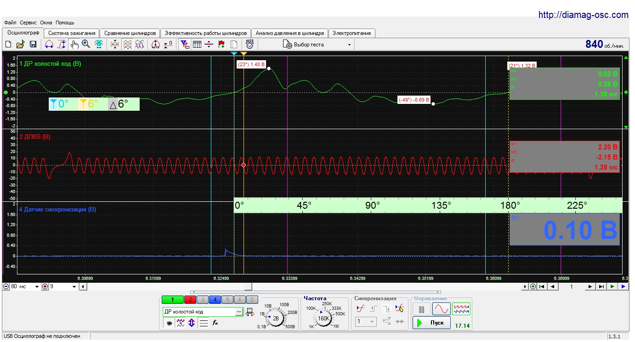
Task: Open file using the yellow folder icon
Action: [20, 45]
